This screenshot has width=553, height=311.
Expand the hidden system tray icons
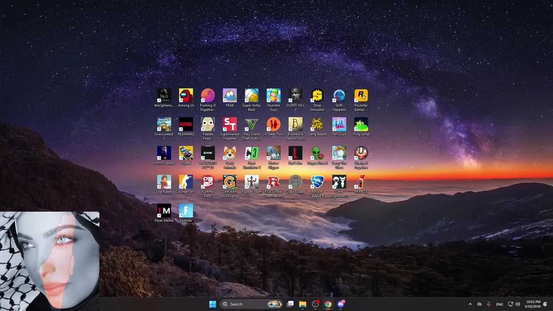(x=470, y=304)
